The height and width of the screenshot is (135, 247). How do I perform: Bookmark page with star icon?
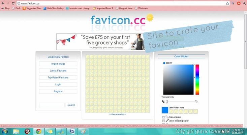coord(227,3)
